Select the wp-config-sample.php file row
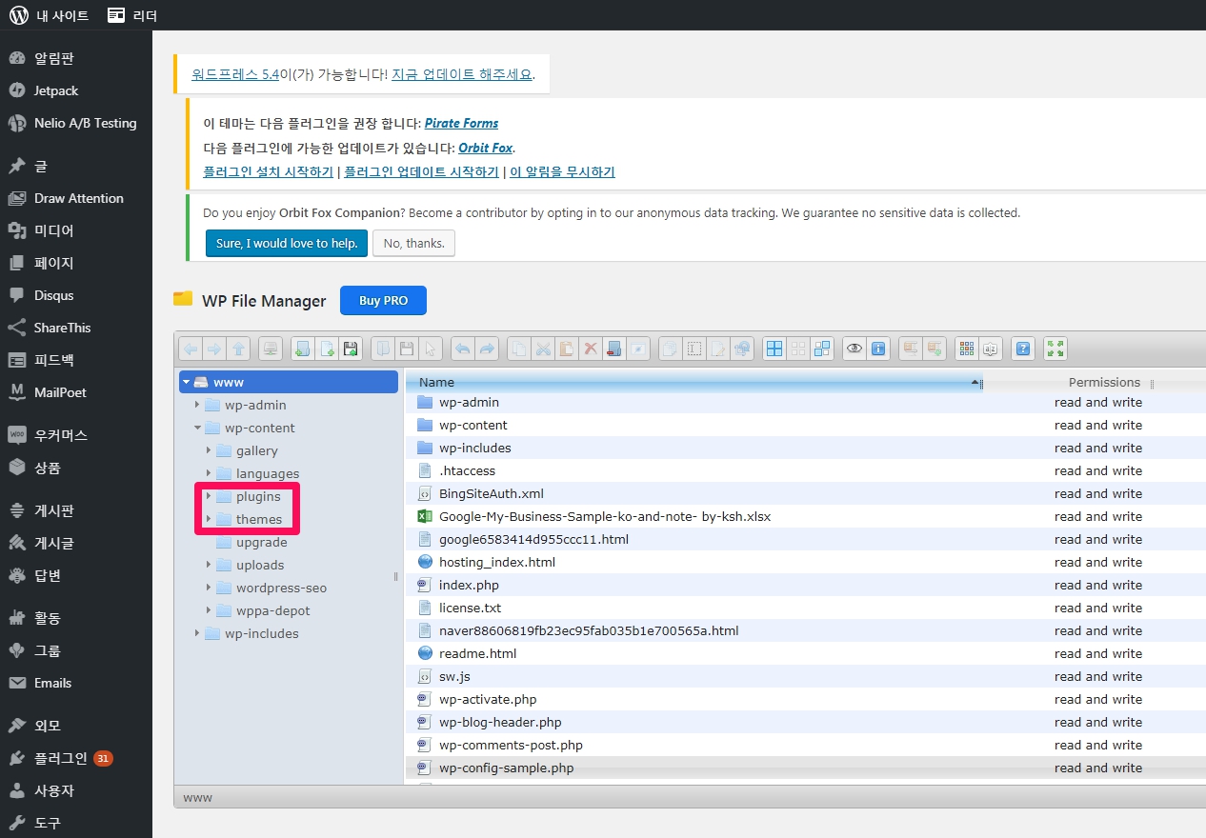Viewport: 1206px width, 838px height. (506, 768)
